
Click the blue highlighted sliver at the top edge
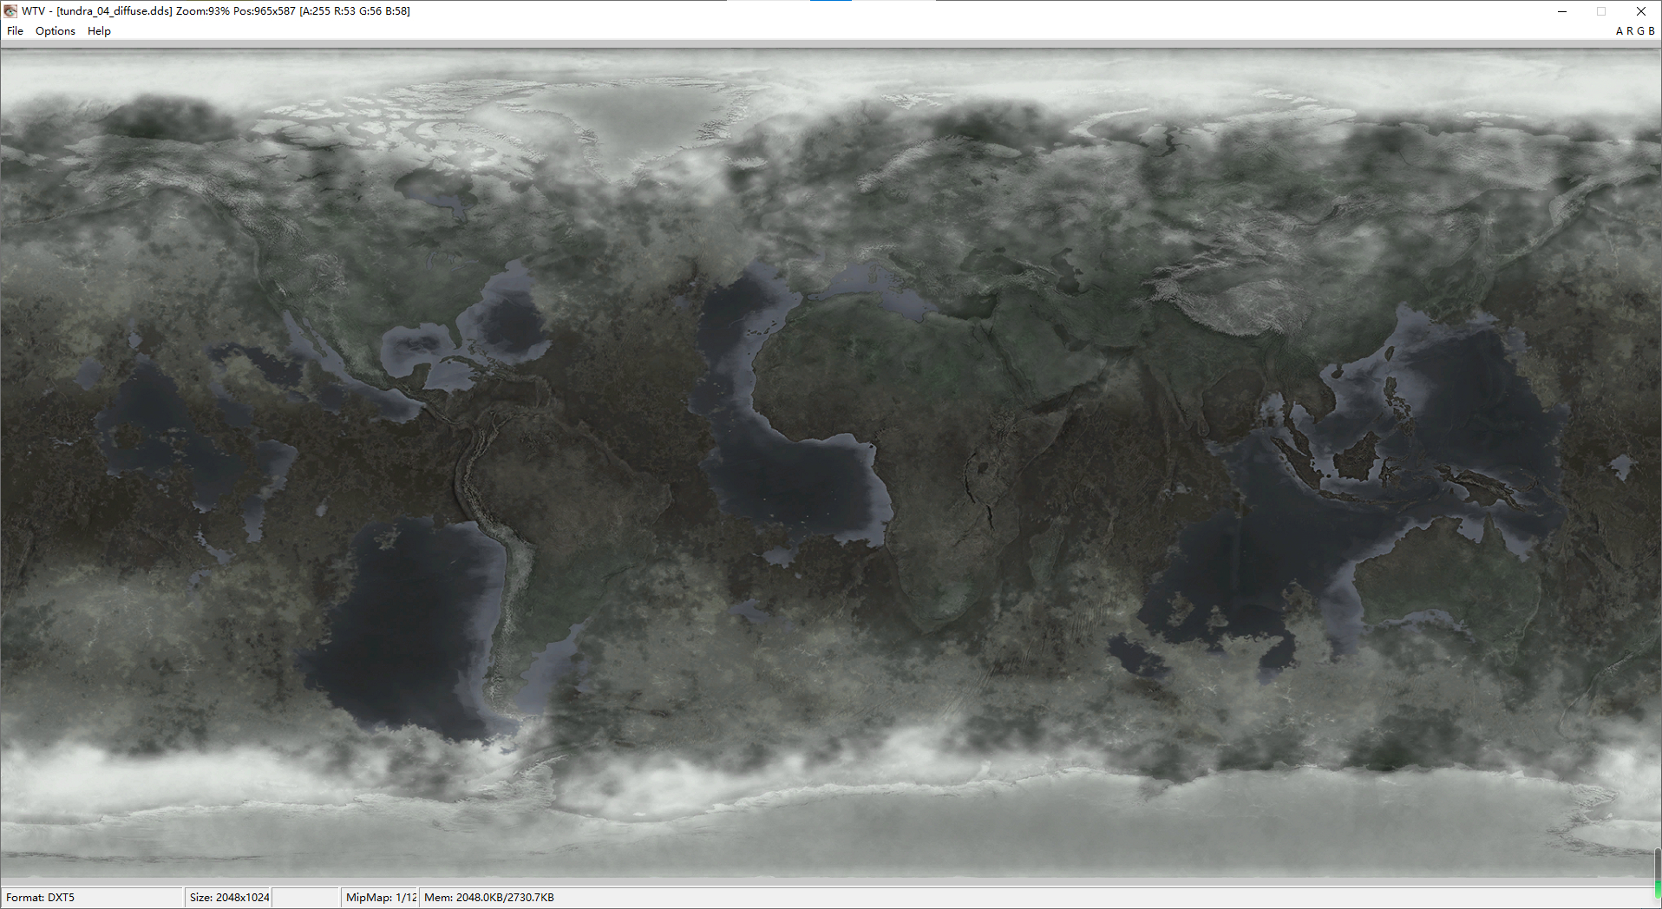click(829, 2)
